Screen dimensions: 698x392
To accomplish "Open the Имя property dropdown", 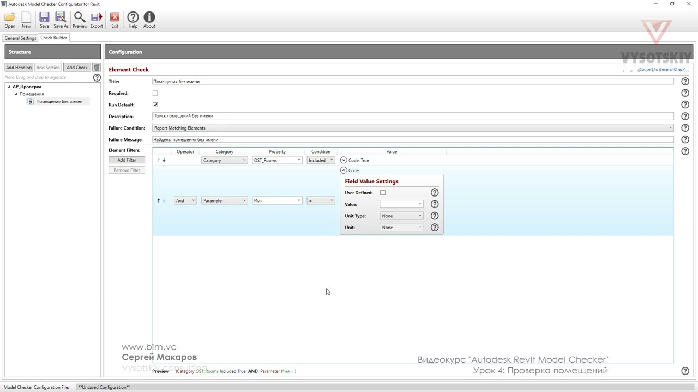I will (277, 200).
